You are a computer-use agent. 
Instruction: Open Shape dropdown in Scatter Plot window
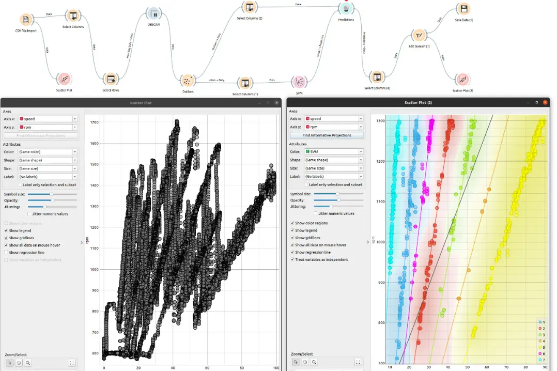coord(48,160)
